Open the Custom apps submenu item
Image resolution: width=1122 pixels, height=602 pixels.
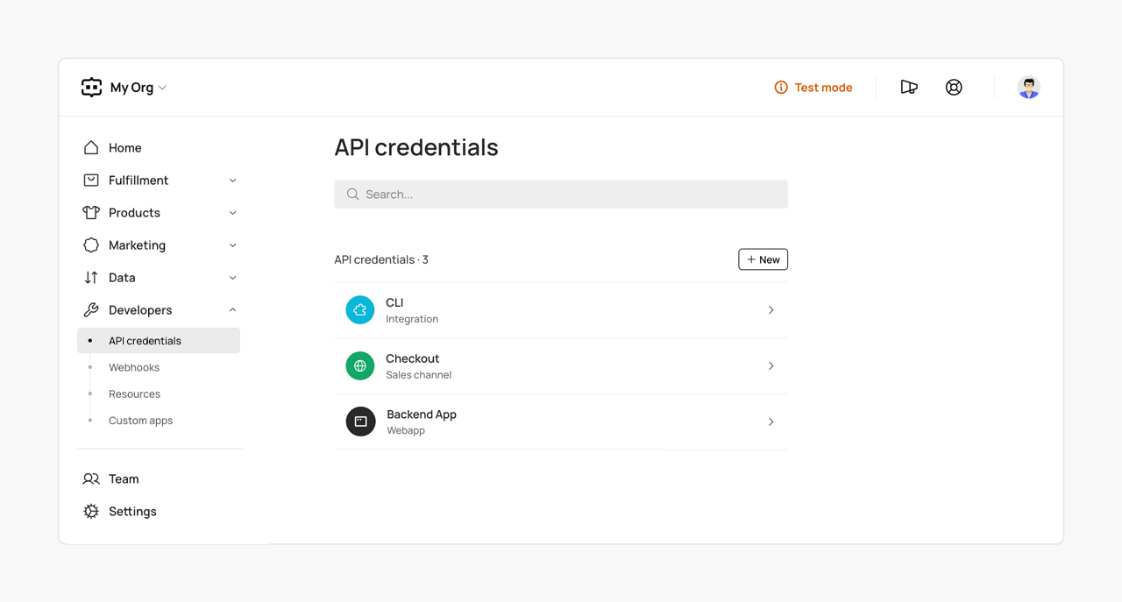[x=140, y=421]
